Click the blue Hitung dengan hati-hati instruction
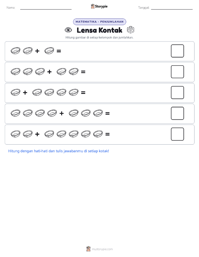 59,151
